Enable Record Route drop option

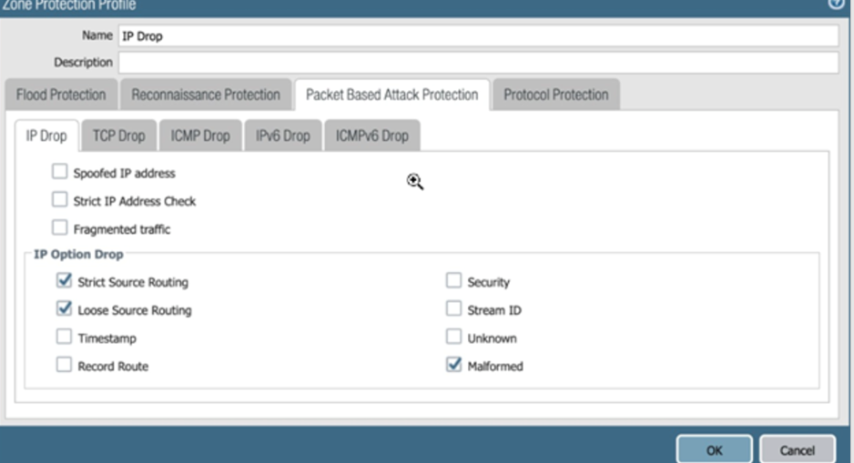point(64,366)
